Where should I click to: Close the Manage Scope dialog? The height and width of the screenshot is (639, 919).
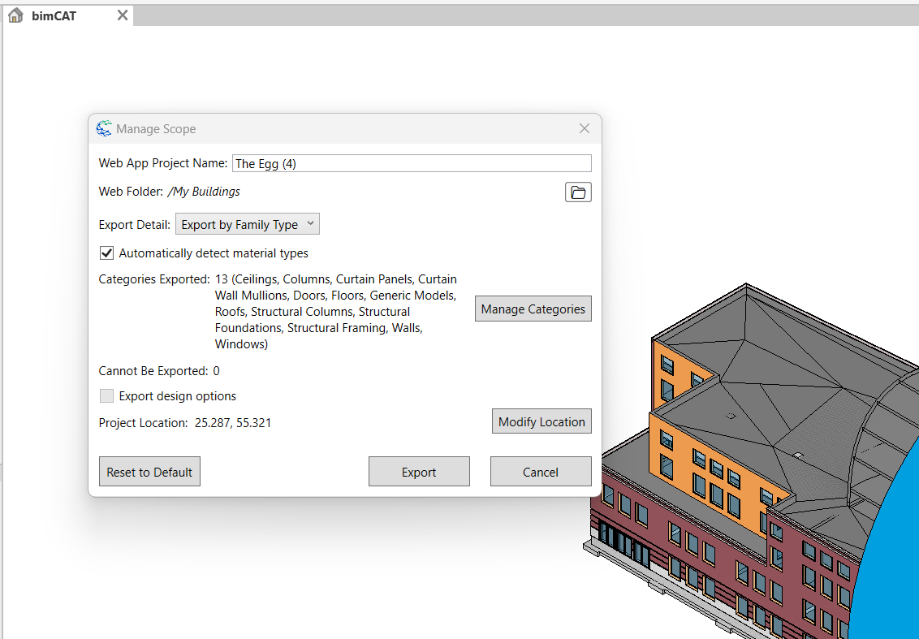(585, 128)
